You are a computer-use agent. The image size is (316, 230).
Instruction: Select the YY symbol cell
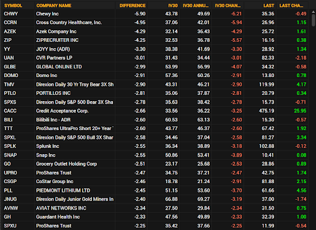(7, 49)
